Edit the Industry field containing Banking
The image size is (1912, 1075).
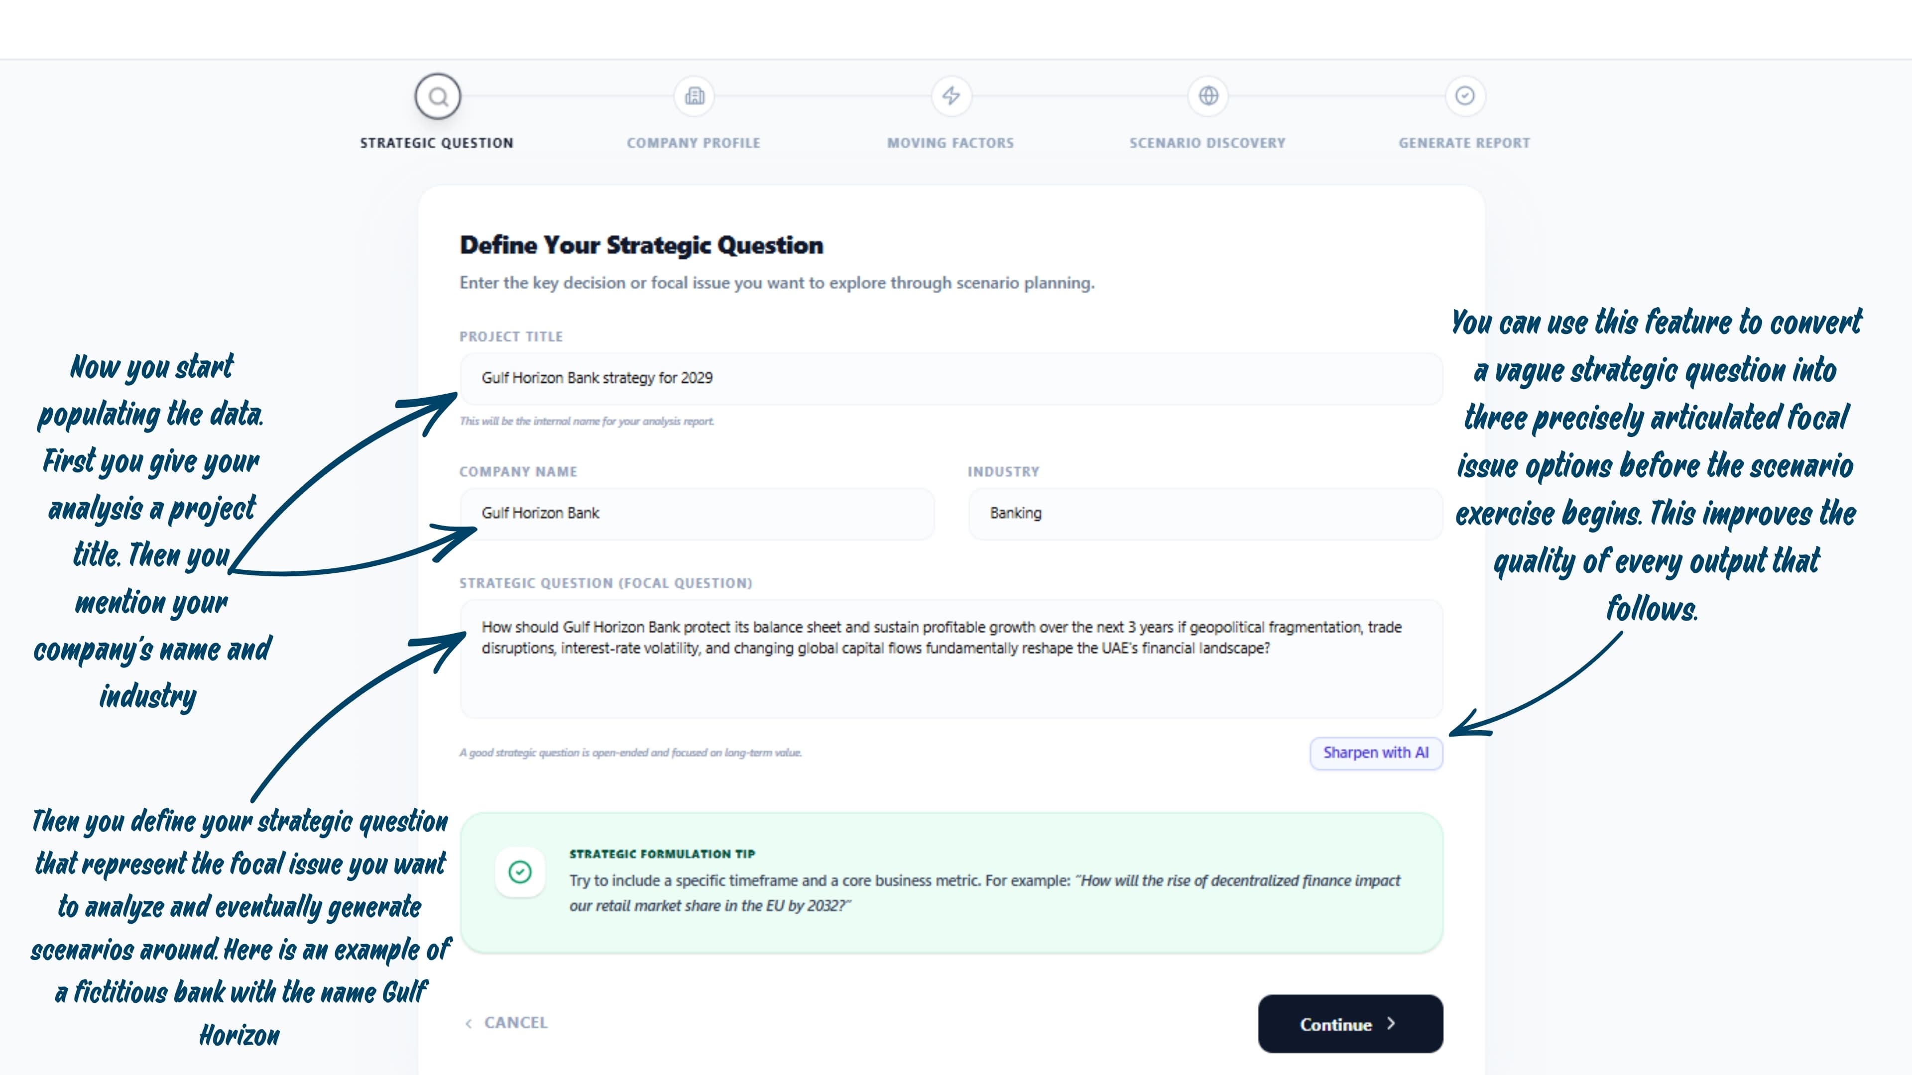[1205, 514]
